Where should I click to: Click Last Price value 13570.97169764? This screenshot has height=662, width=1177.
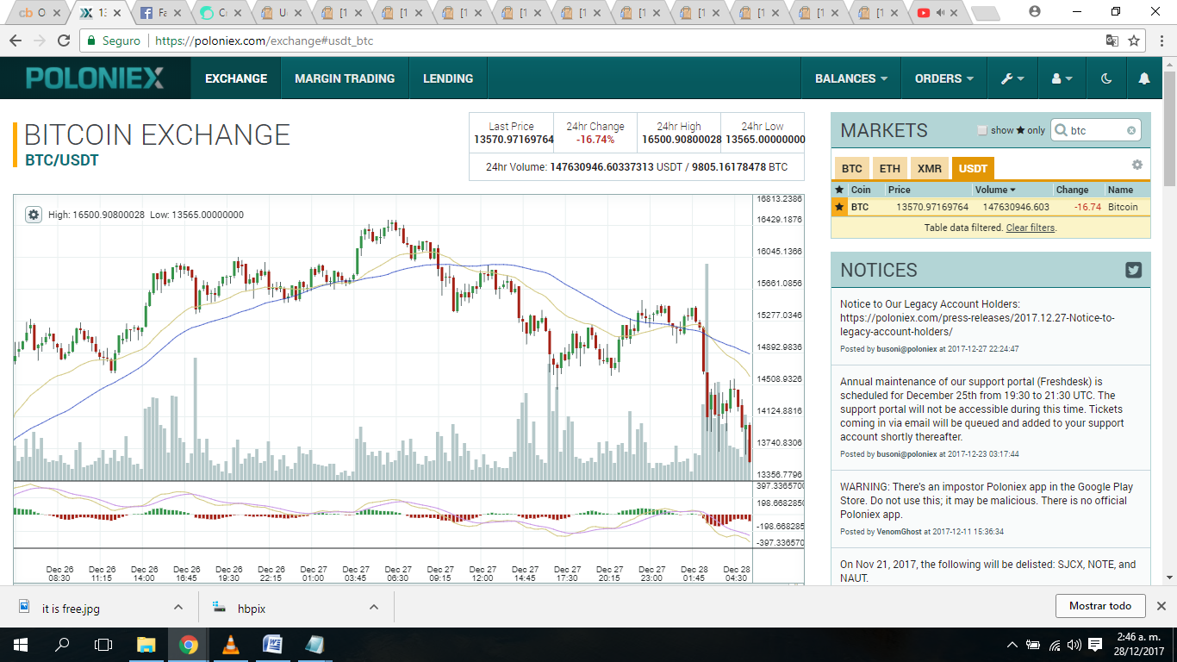coord(514,140)
